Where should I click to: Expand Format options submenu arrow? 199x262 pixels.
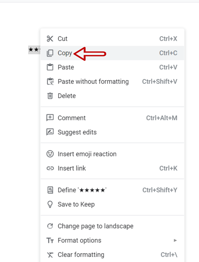[x=175, y=240]
